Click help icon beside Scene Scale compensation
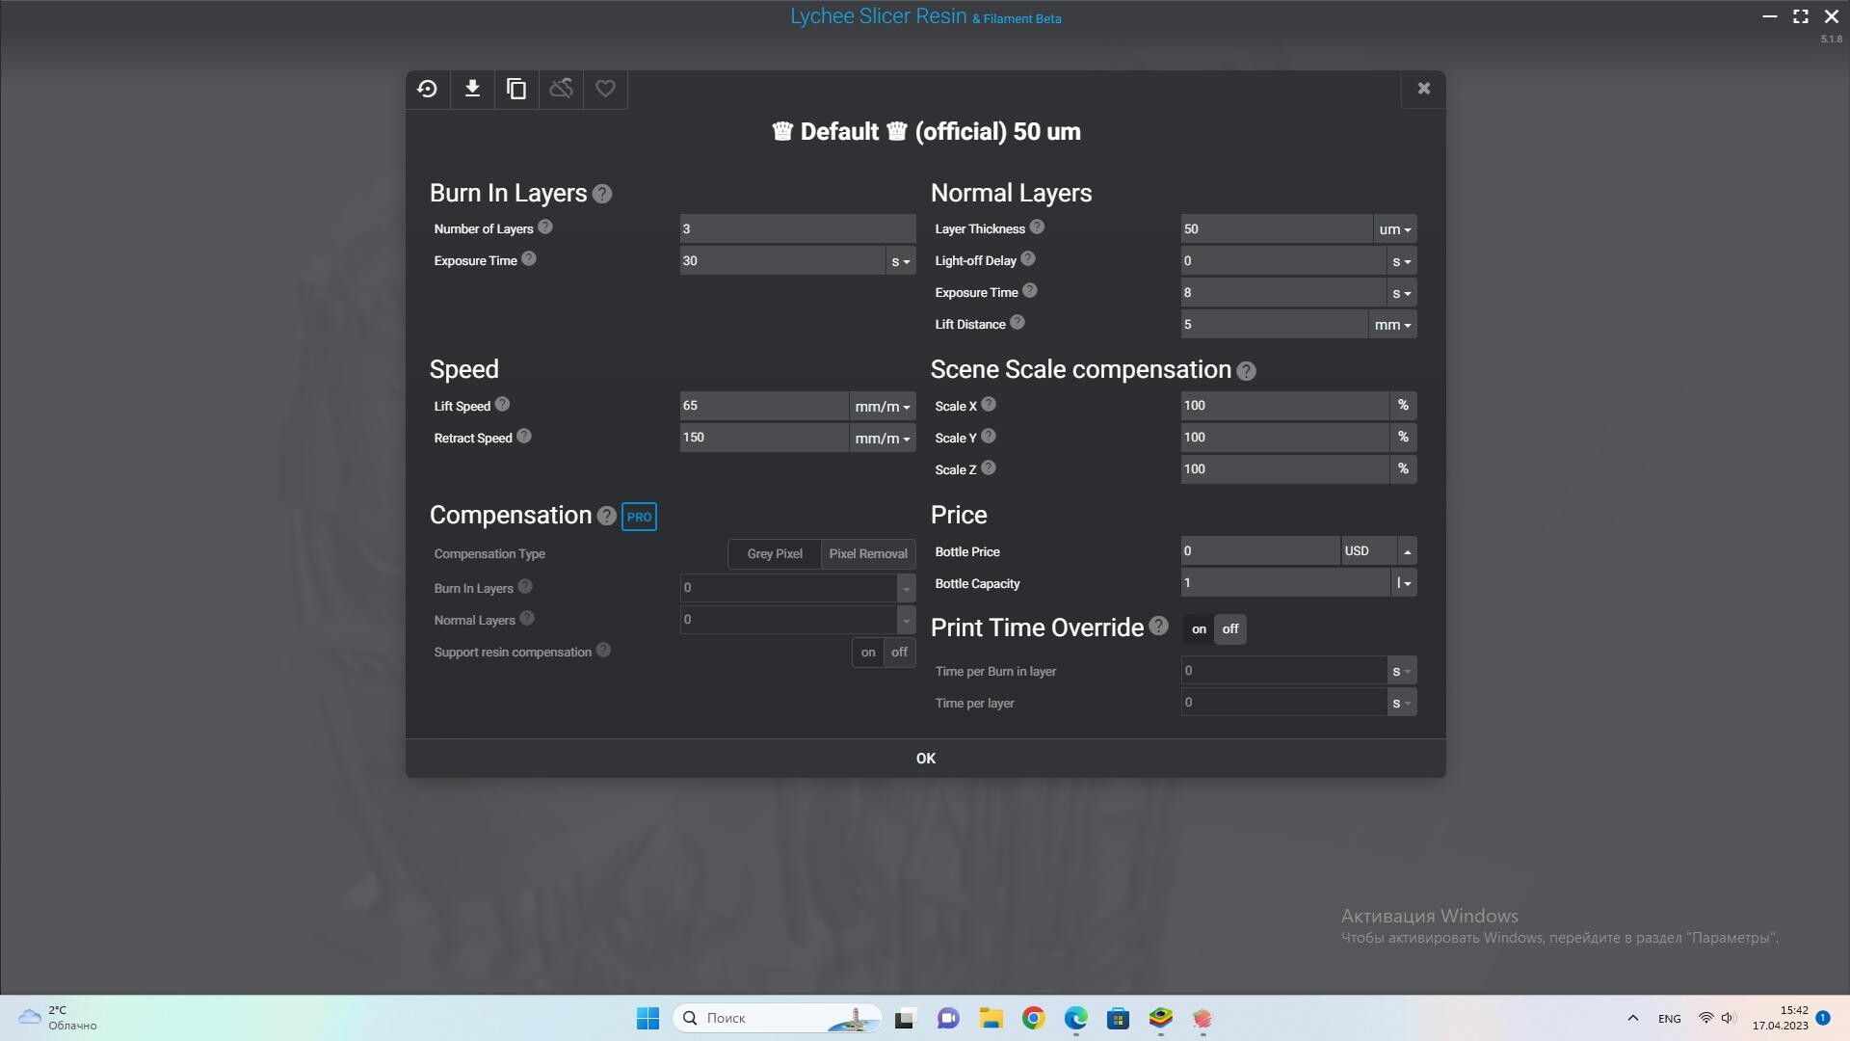Image resolution: width=1850 pixels, height=1041 pixels. tap(1246, 371)
